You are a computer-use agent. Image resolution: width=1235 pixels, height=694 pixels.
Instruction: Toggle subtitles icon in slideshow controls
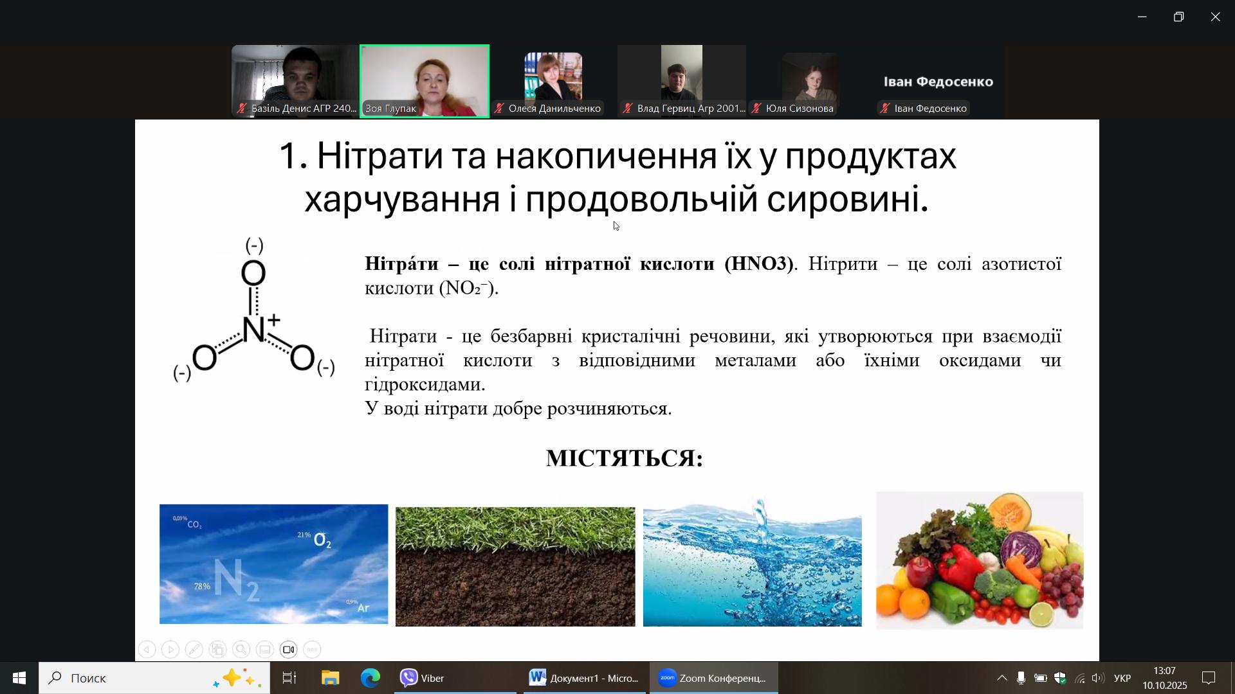(265, 650)
